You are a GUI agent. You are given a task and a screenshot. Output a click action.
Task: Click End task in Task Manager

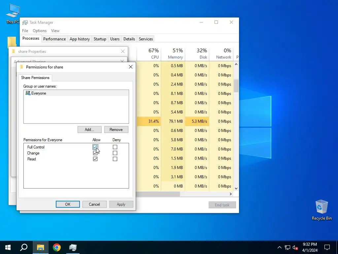tap(222, 205)
